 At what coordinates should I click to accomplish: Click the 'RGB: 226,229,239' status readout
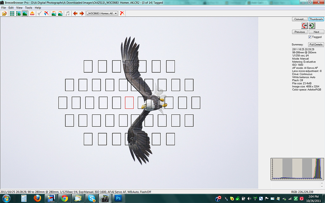[x=302, y=192]
